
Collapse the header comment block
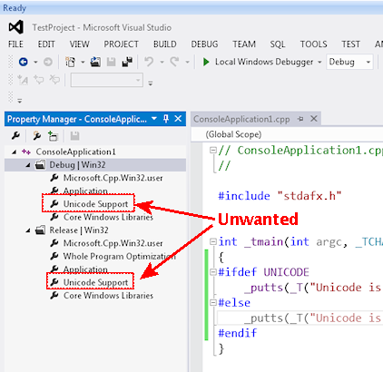[x=213, y=150]
